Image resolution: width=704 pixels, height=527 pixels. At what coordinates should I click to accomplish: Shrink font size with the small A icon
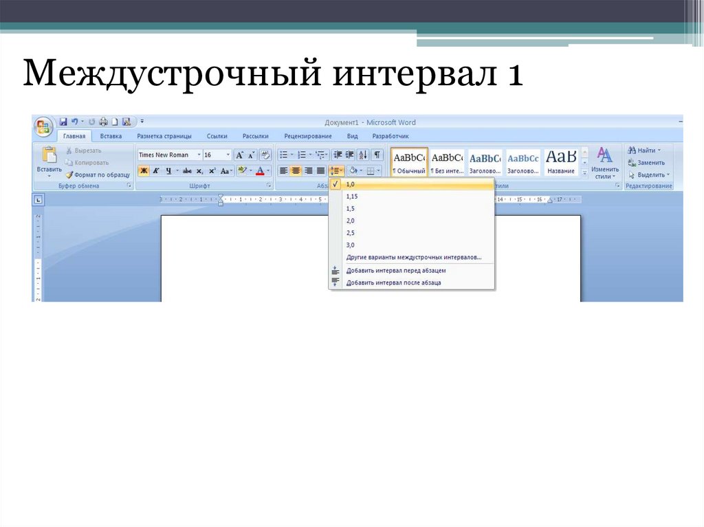point(252,155)
